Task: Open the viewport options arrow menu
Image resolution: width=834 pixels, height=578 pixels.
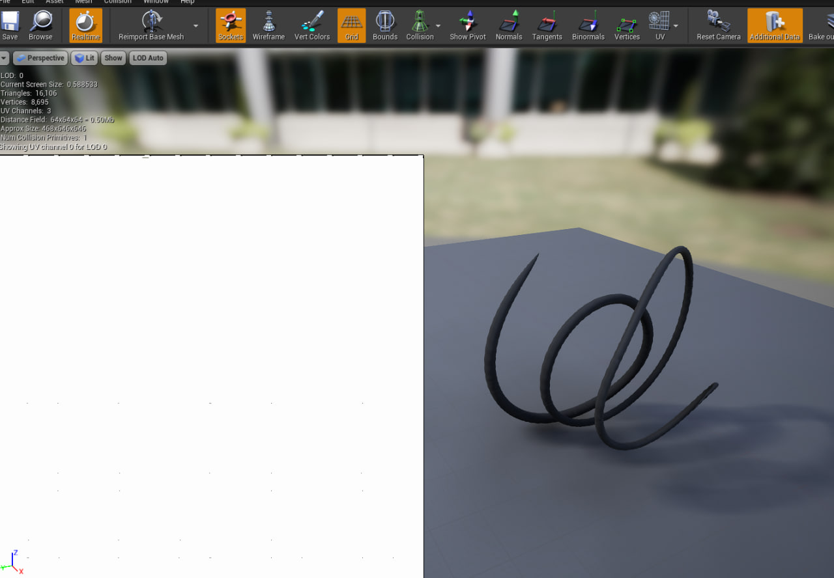Action: tap(4, 58)
